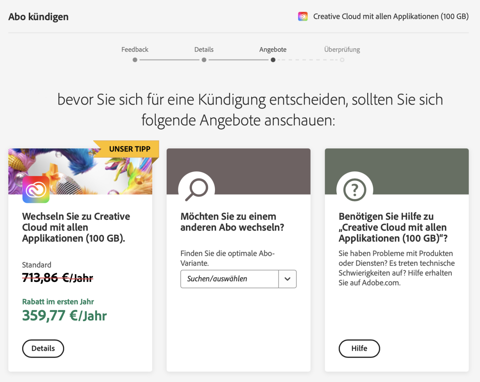Click the Angebote progress dot
This screenshot has height=382, width=480.
[x=273, y=60]
